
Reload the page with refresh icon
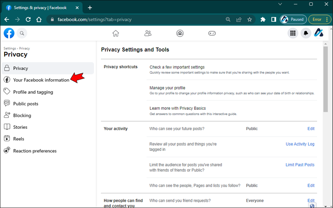[x=28, y=19]
